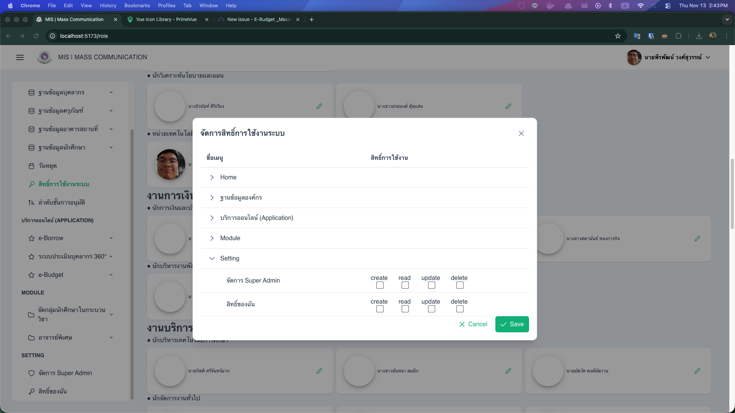Bookmark this page with the star icon
This screenshot has width=735, height=413.
pos(617,36)
